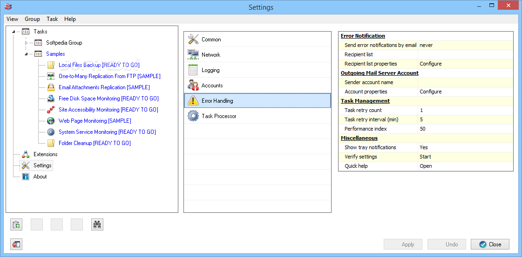Click the About info icon
This screenshot has width=522, height=257.
pos(26,177)
